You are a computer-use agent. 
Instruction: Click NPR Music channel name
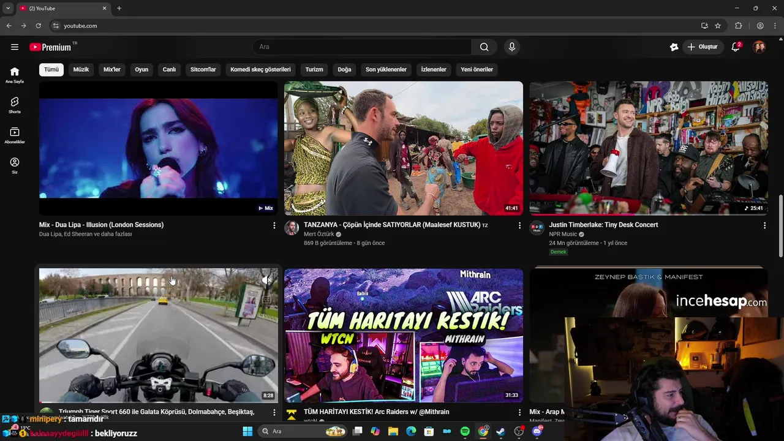point(563,234)
